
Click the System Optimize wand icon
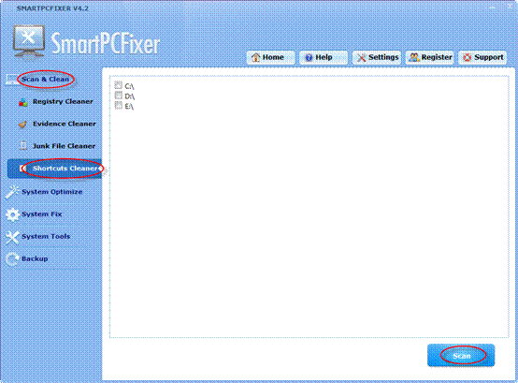12,192
